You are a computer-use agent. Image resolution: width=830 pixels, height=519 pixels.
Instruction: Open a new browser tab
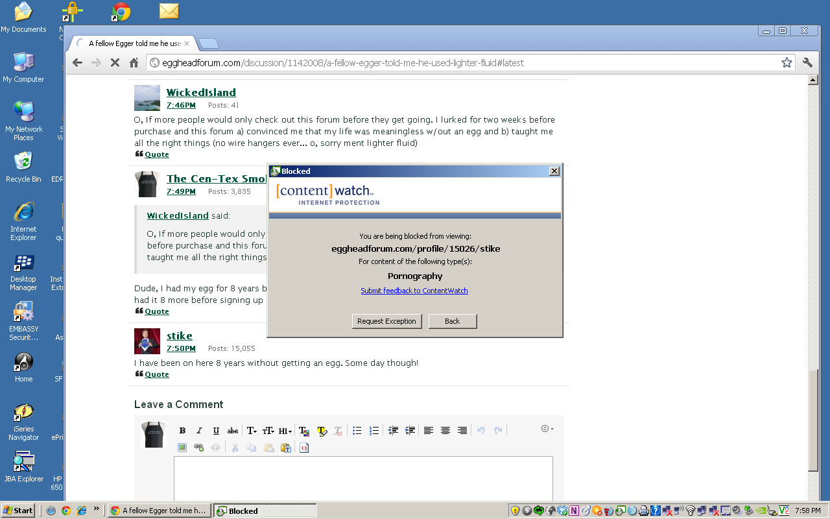[209, 43]
